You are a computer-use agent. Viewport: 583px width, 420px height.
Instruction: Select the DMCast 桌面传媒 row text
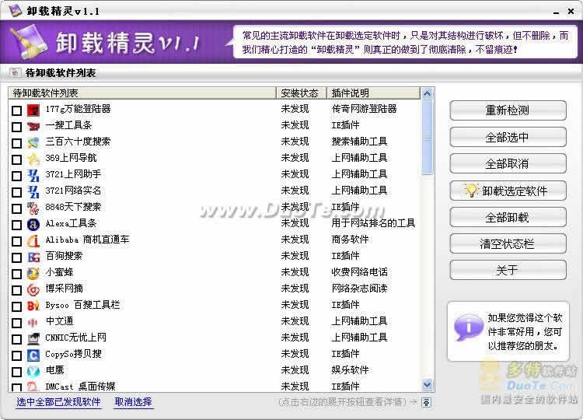pyautogui.click(x=80, y=387)
